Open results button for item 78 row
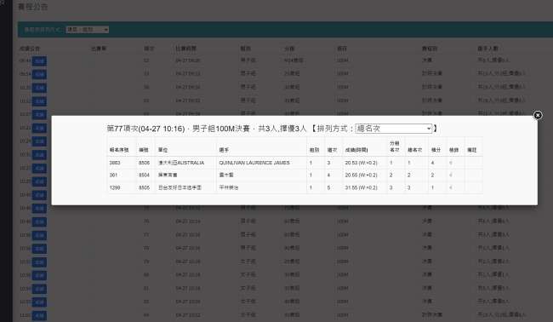The height and width of the screenshot is (322, 553). [39, 249]
